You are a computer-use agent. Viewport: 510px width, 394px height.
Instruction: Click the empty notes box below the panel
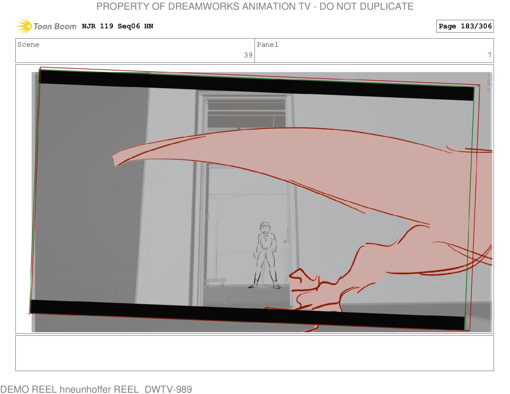(254, 353)
